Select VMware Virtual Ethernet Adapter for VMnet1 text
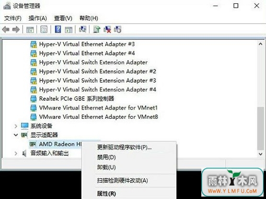Image resolution: width=266 pixels, height=199 pixels. click(x=98, y=108)
